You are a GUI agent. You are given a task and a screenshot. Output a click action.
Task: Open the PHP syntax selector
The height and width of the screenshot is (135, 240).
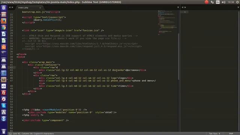[231, 133]
